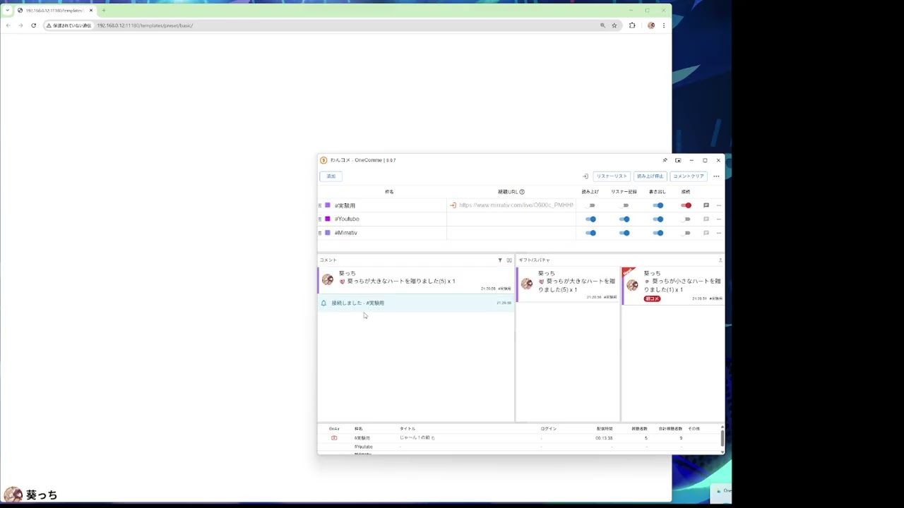Image resolution: width=904 pixels, height=508 pixels.
Task: Click the login icon beside リスナーリスト
Action: pos(585,176)
